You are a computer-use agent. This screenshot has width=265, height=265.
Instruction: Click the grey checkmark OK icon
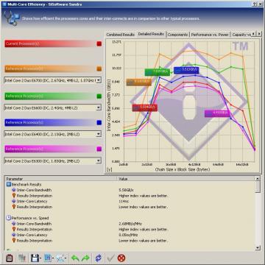(x=110, y=258)
